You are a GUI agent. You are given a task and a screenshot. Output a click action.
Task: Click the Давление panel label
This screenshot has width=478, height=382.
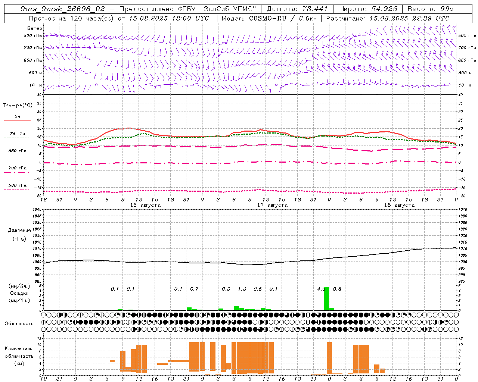tap(19, 231)
